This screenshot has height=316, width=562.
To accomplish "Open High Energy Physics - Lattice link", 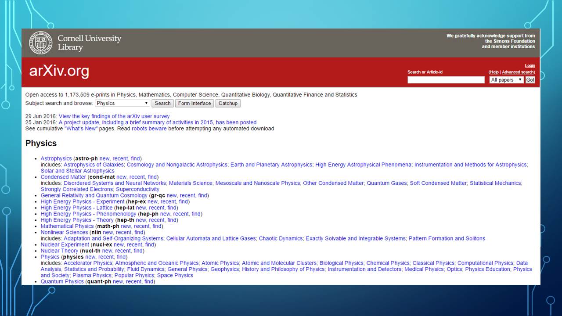I will tap(77, 208).
